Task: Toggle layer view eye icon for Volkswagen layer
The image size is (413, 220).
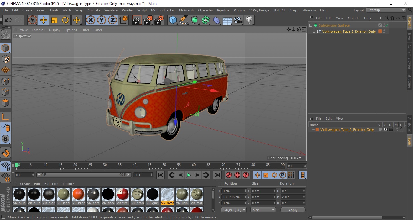Action: tap(385, 129)
